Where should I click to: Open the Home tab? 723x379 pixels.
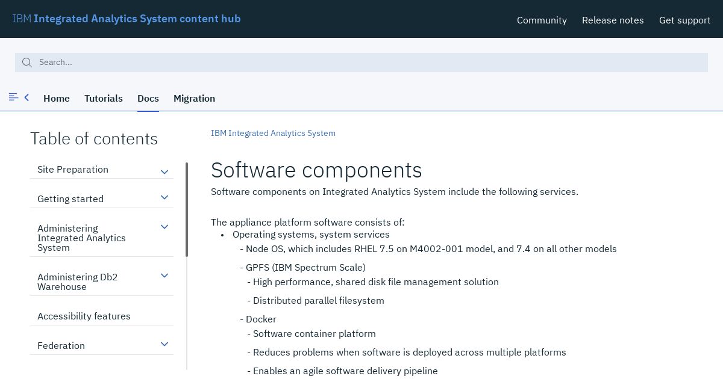point(57,99)
